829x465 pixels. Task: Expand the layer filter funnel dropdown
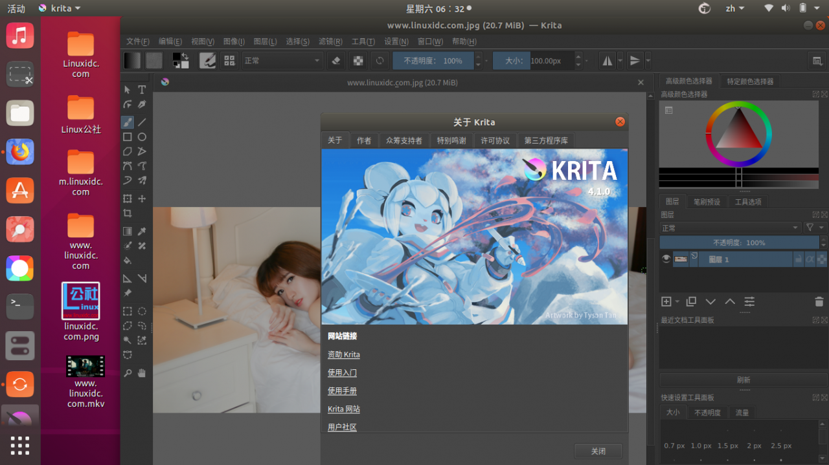click(815, 228)
